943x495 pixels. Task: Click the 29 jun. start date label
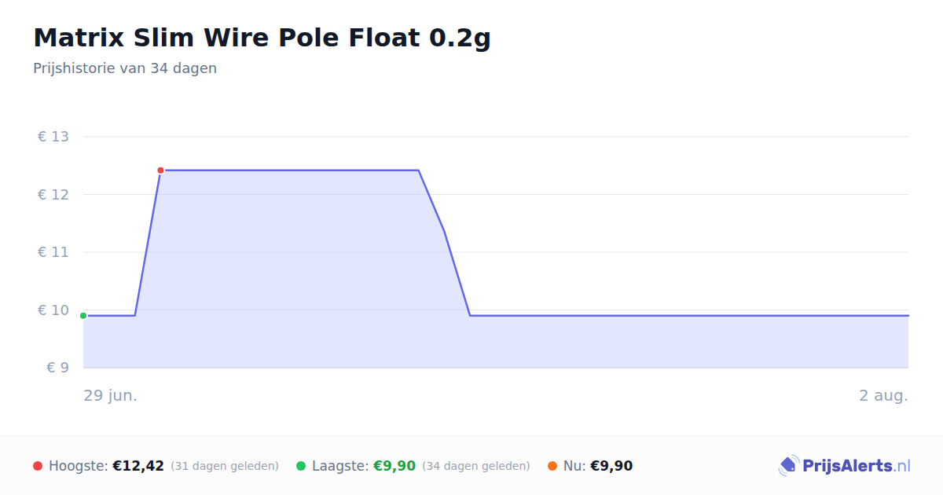(111, 395)
